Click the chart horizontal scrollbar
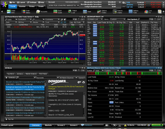165x129 pixels. (45, 64)
